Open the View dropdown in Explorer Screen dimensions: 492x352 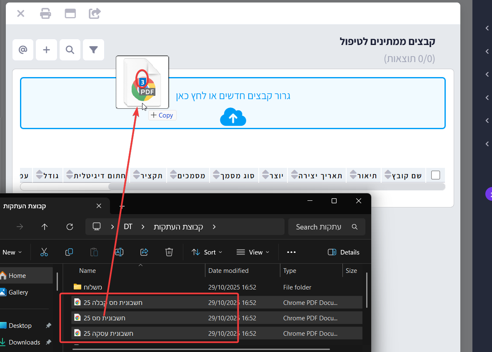tap(253, 252)
